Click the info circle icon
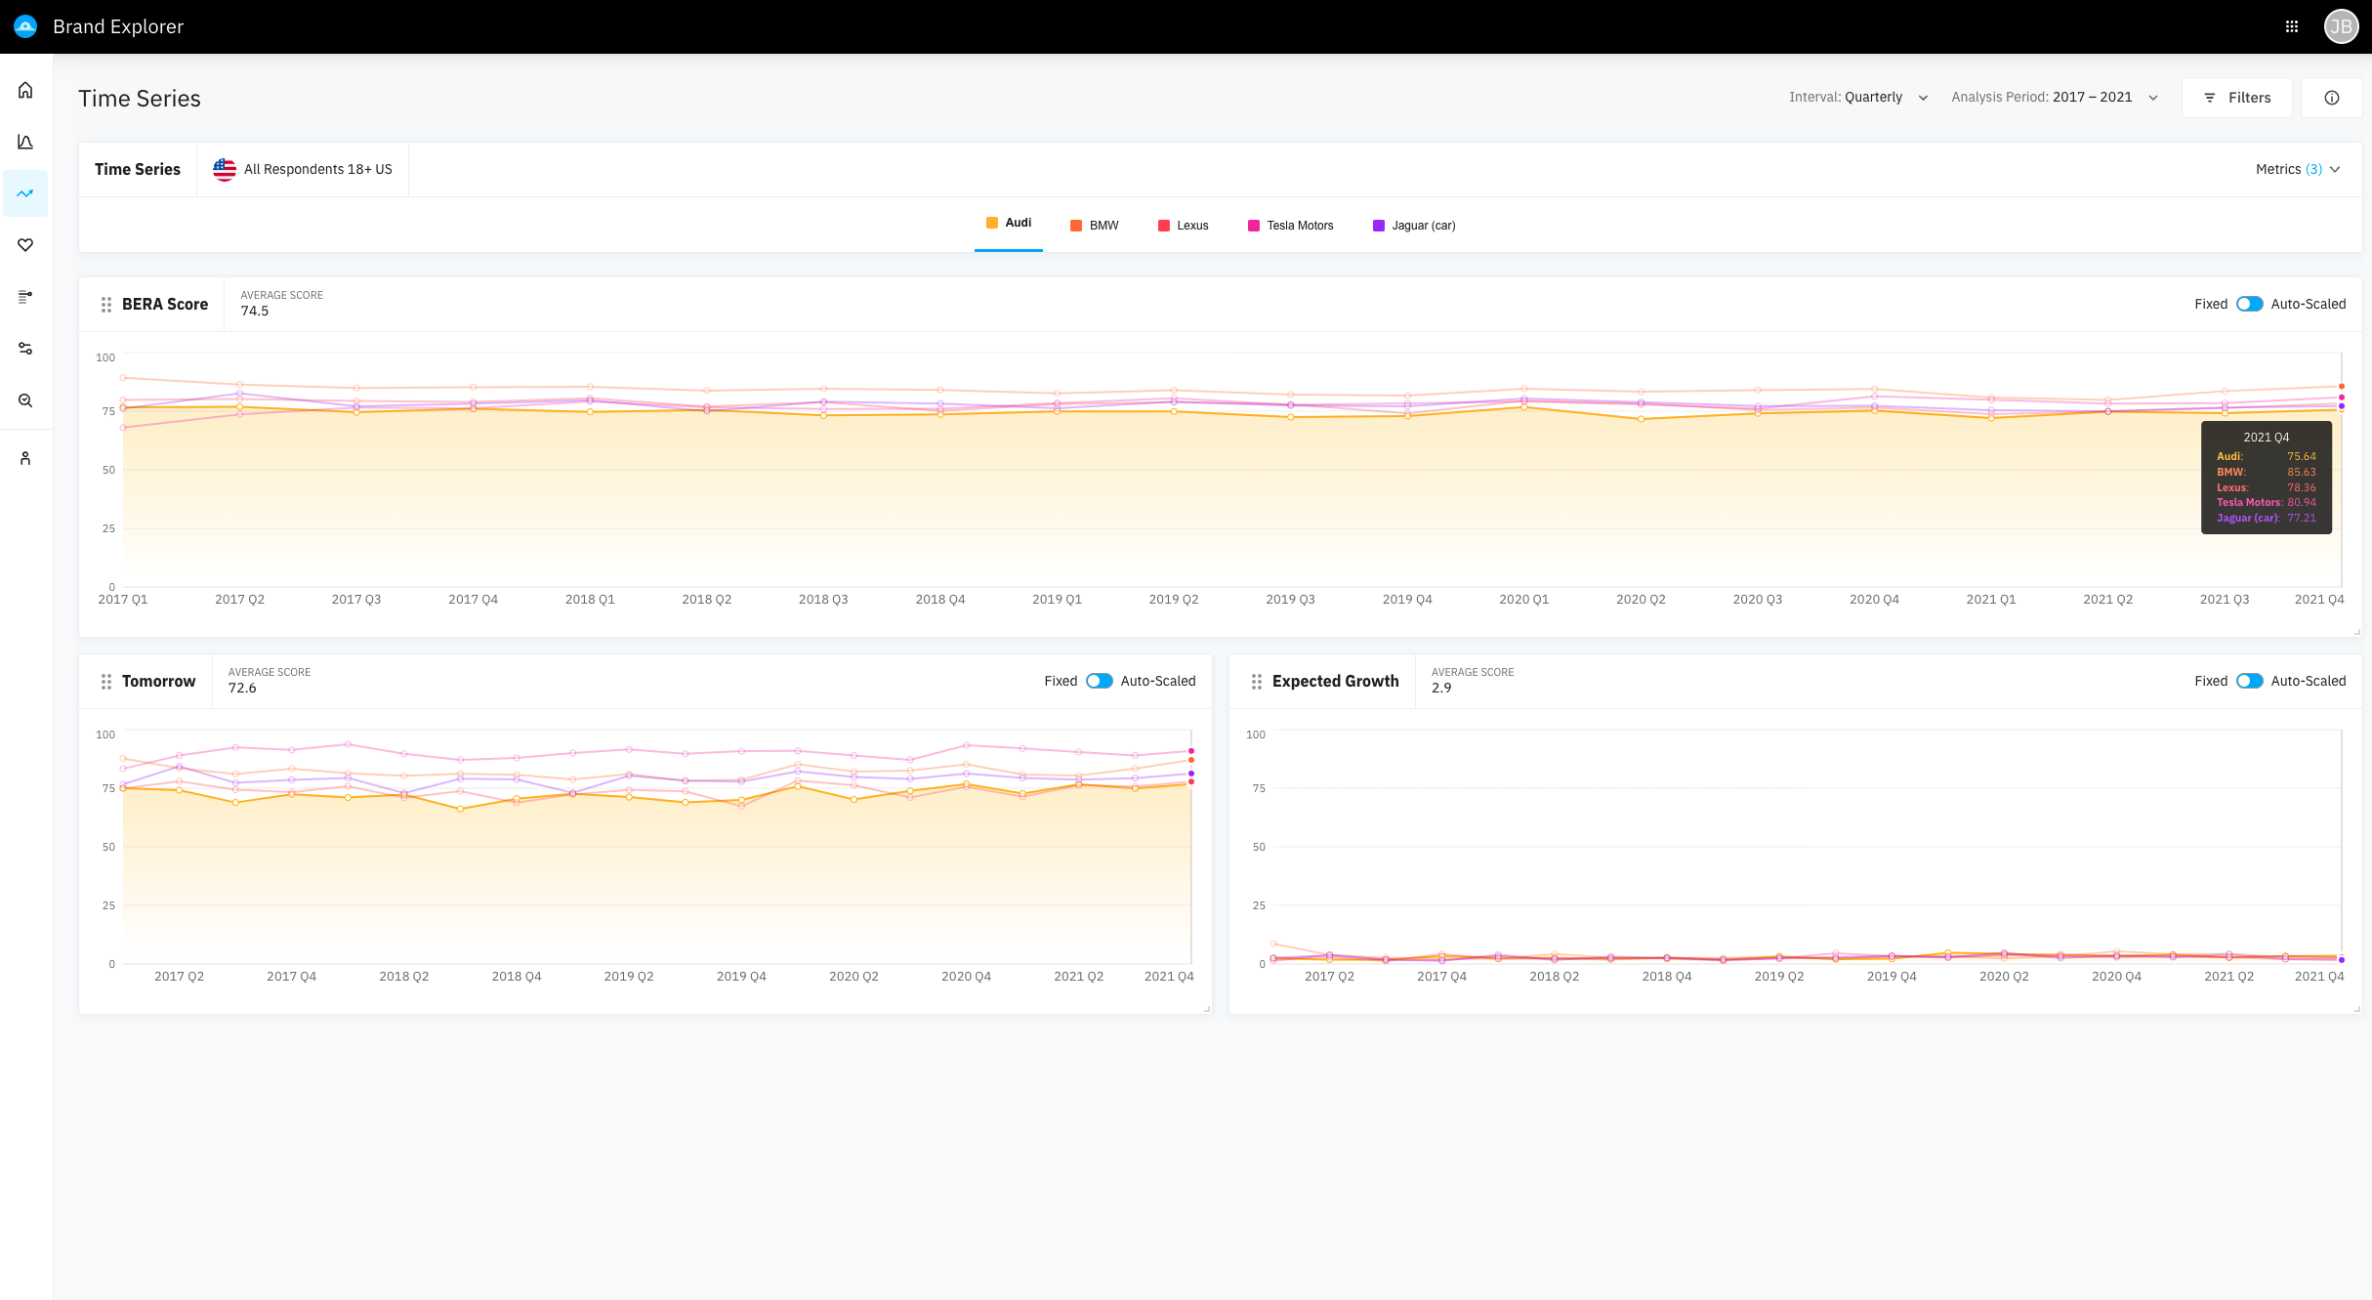The width and height of the screenshot is (2372, 1300). coord(2331,98)
